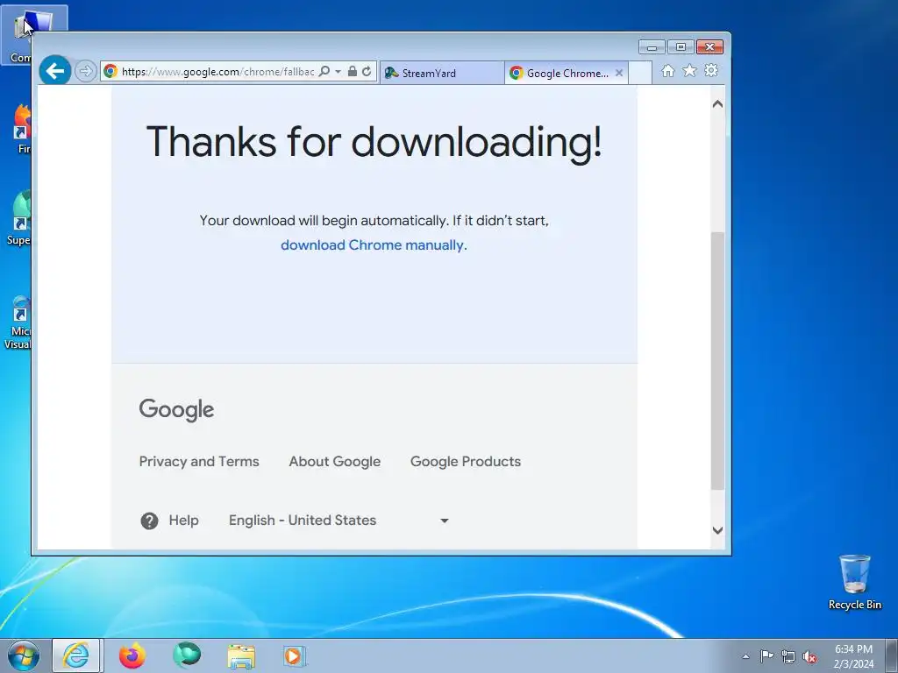Open the Windows Start button

point(24,655)
